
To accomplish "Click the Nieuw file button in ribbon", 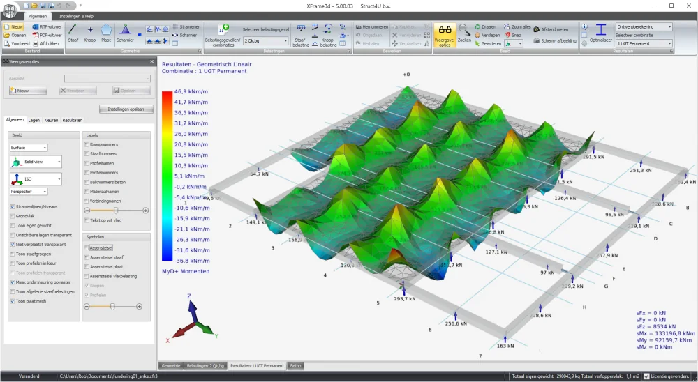I will point(13,27).
